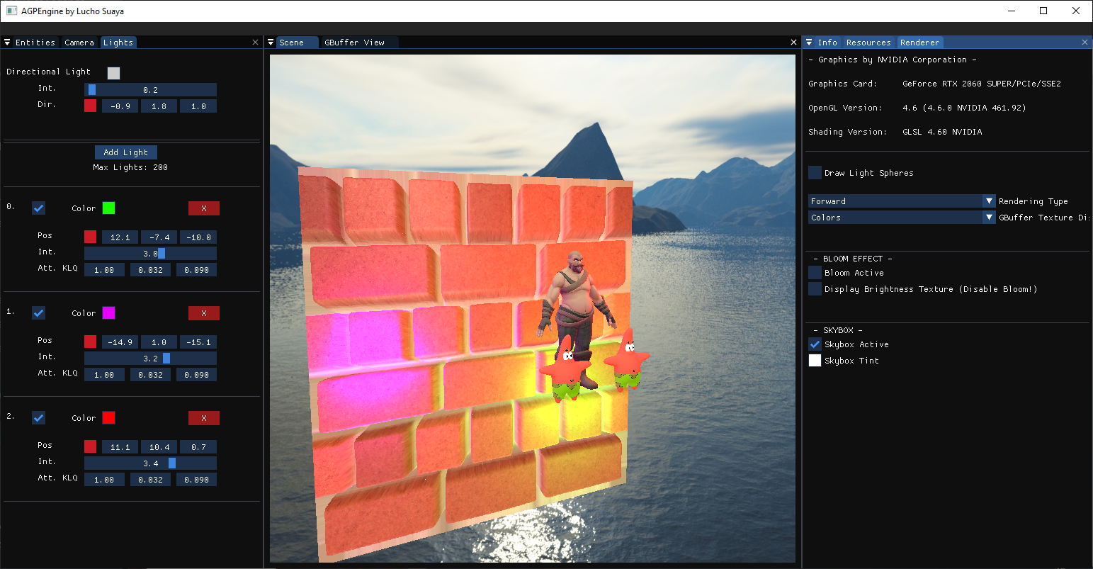Close the Scene panel with its X
This screenshot has width=1093, height=569.
pos(793,43)
